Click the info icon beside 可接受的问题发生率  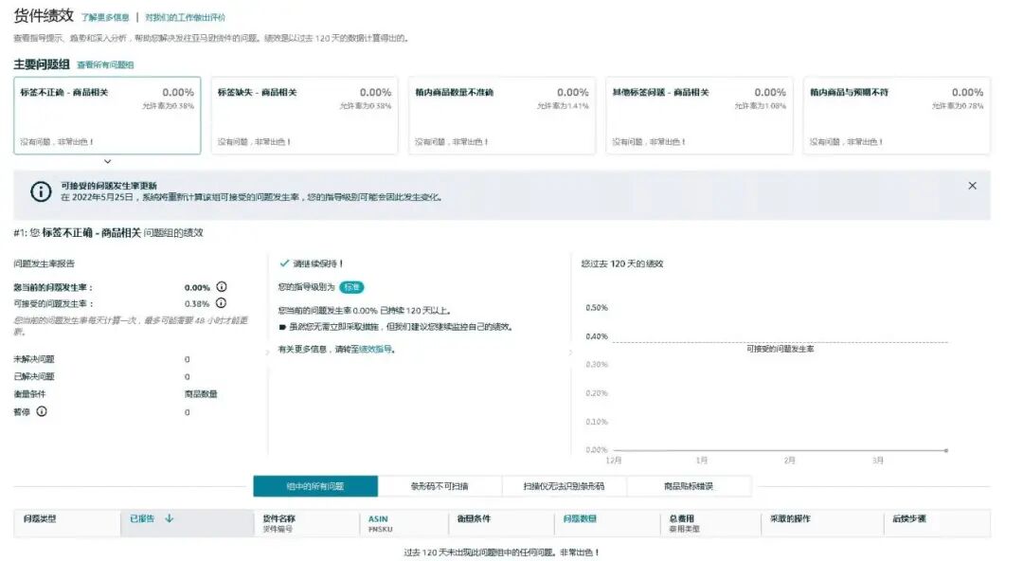click(222, 305)
